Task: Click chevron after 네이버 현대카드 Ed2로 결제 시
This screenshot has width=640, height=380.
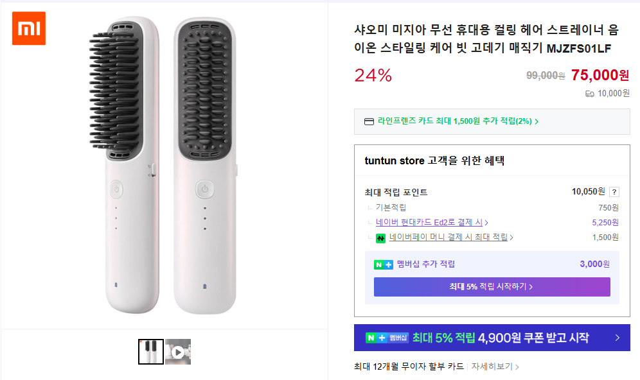Action: (x=486, y=223)
